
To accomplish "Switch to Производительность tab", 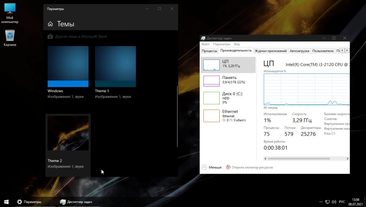I will tap(236, 50).
